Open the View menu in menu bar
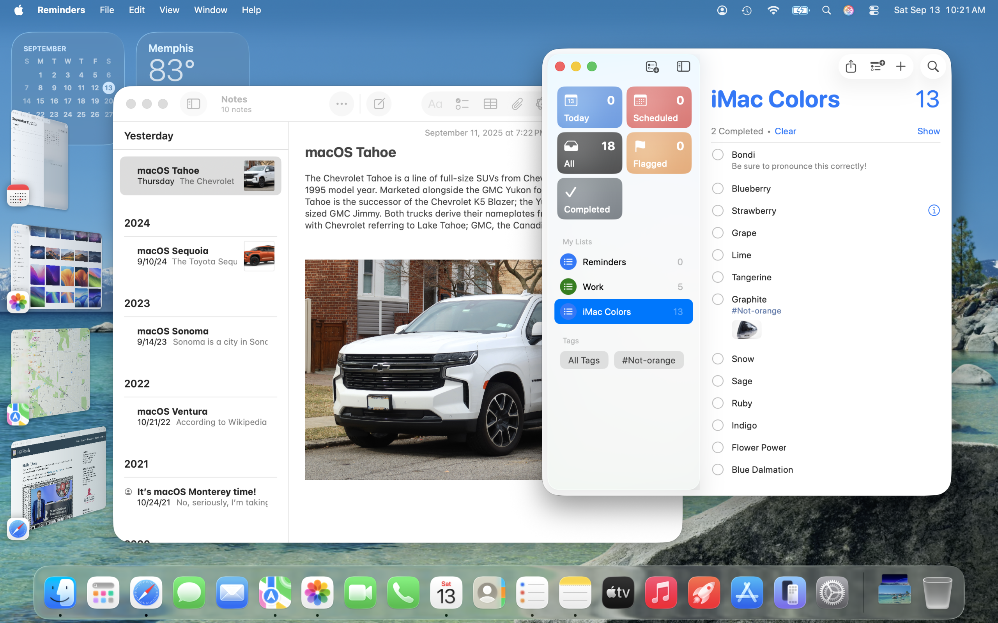 click(169, 10)
